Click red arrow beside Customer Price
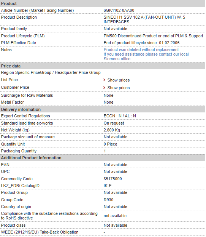 click(104, 88)
